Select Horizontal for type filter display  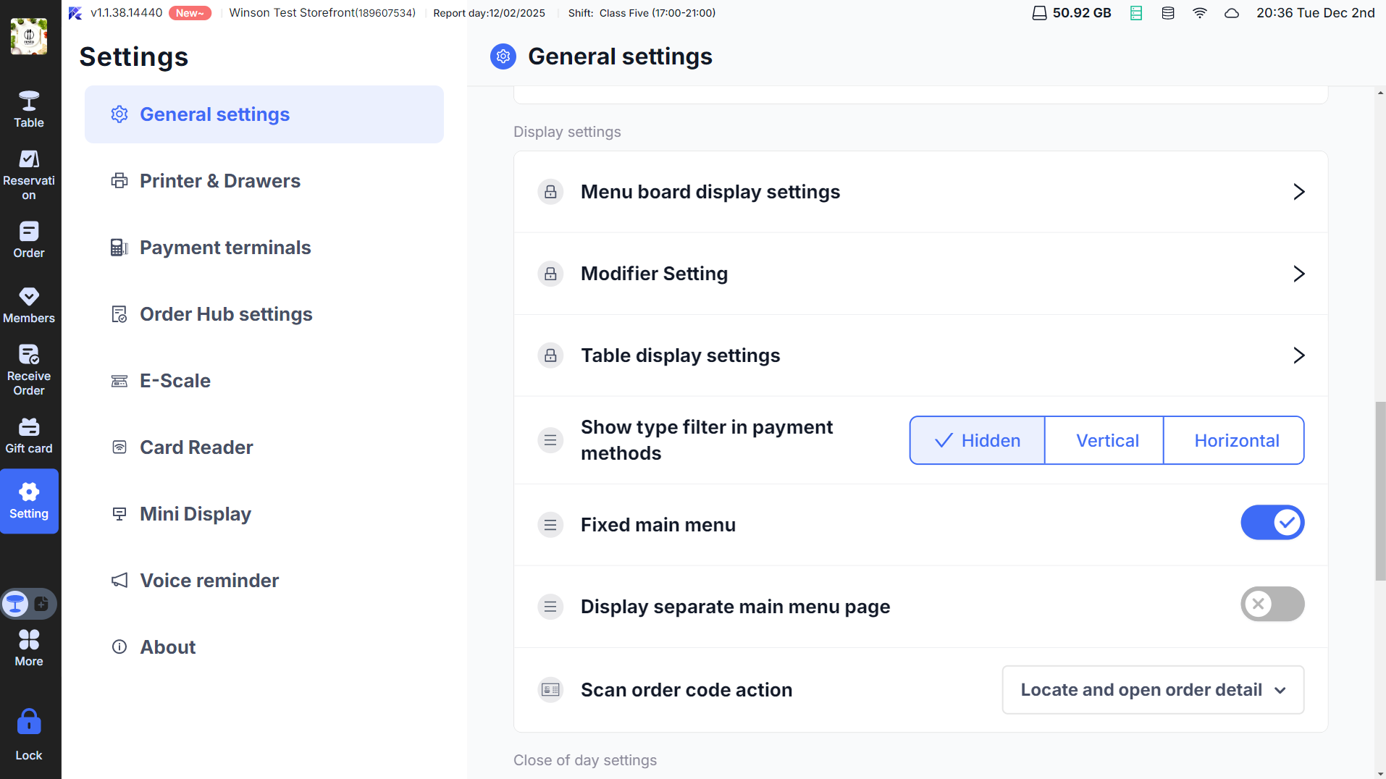click(x=1236, y=440)
